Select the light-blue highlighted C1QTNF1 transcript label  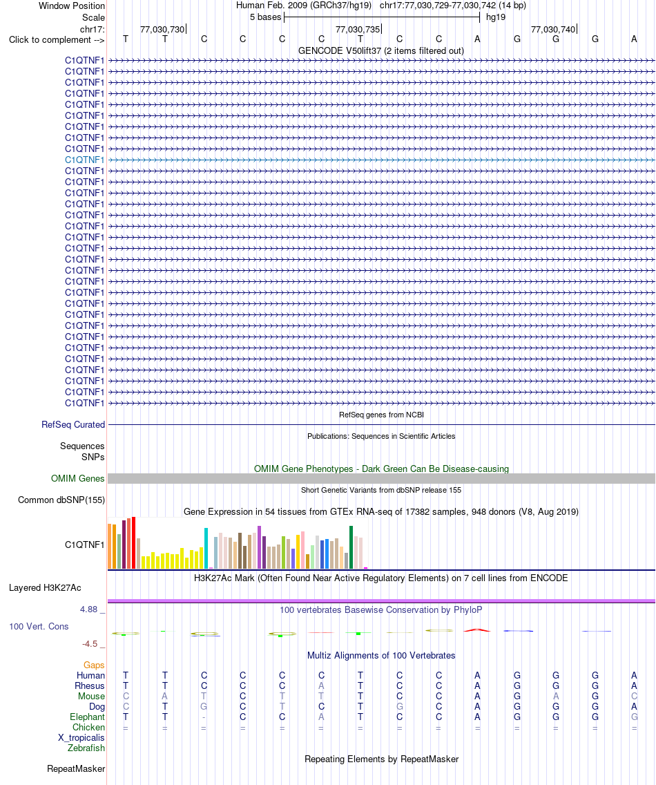coord(84,160)
